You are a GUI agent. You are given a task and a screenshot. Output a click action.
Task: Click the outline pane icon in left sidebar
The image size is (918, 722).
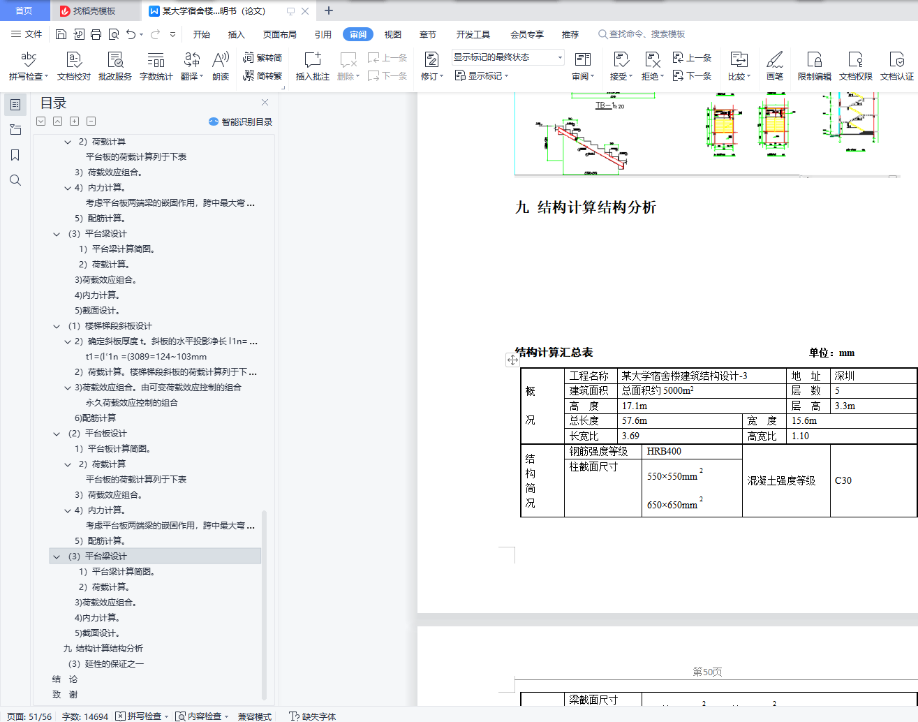[15, 105]
